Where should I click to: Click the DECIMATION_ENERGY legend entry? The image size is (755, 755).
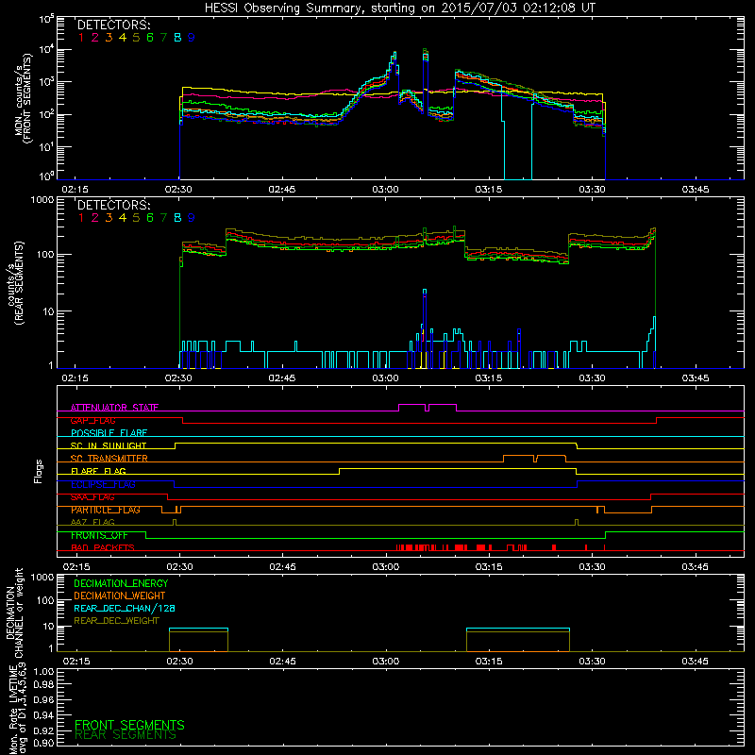(x=121, y=583)
